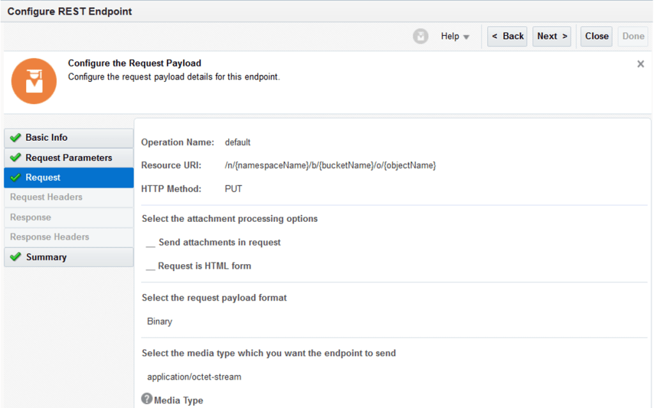
Task: Toggle Request is HTML form option
Action: 151,266
